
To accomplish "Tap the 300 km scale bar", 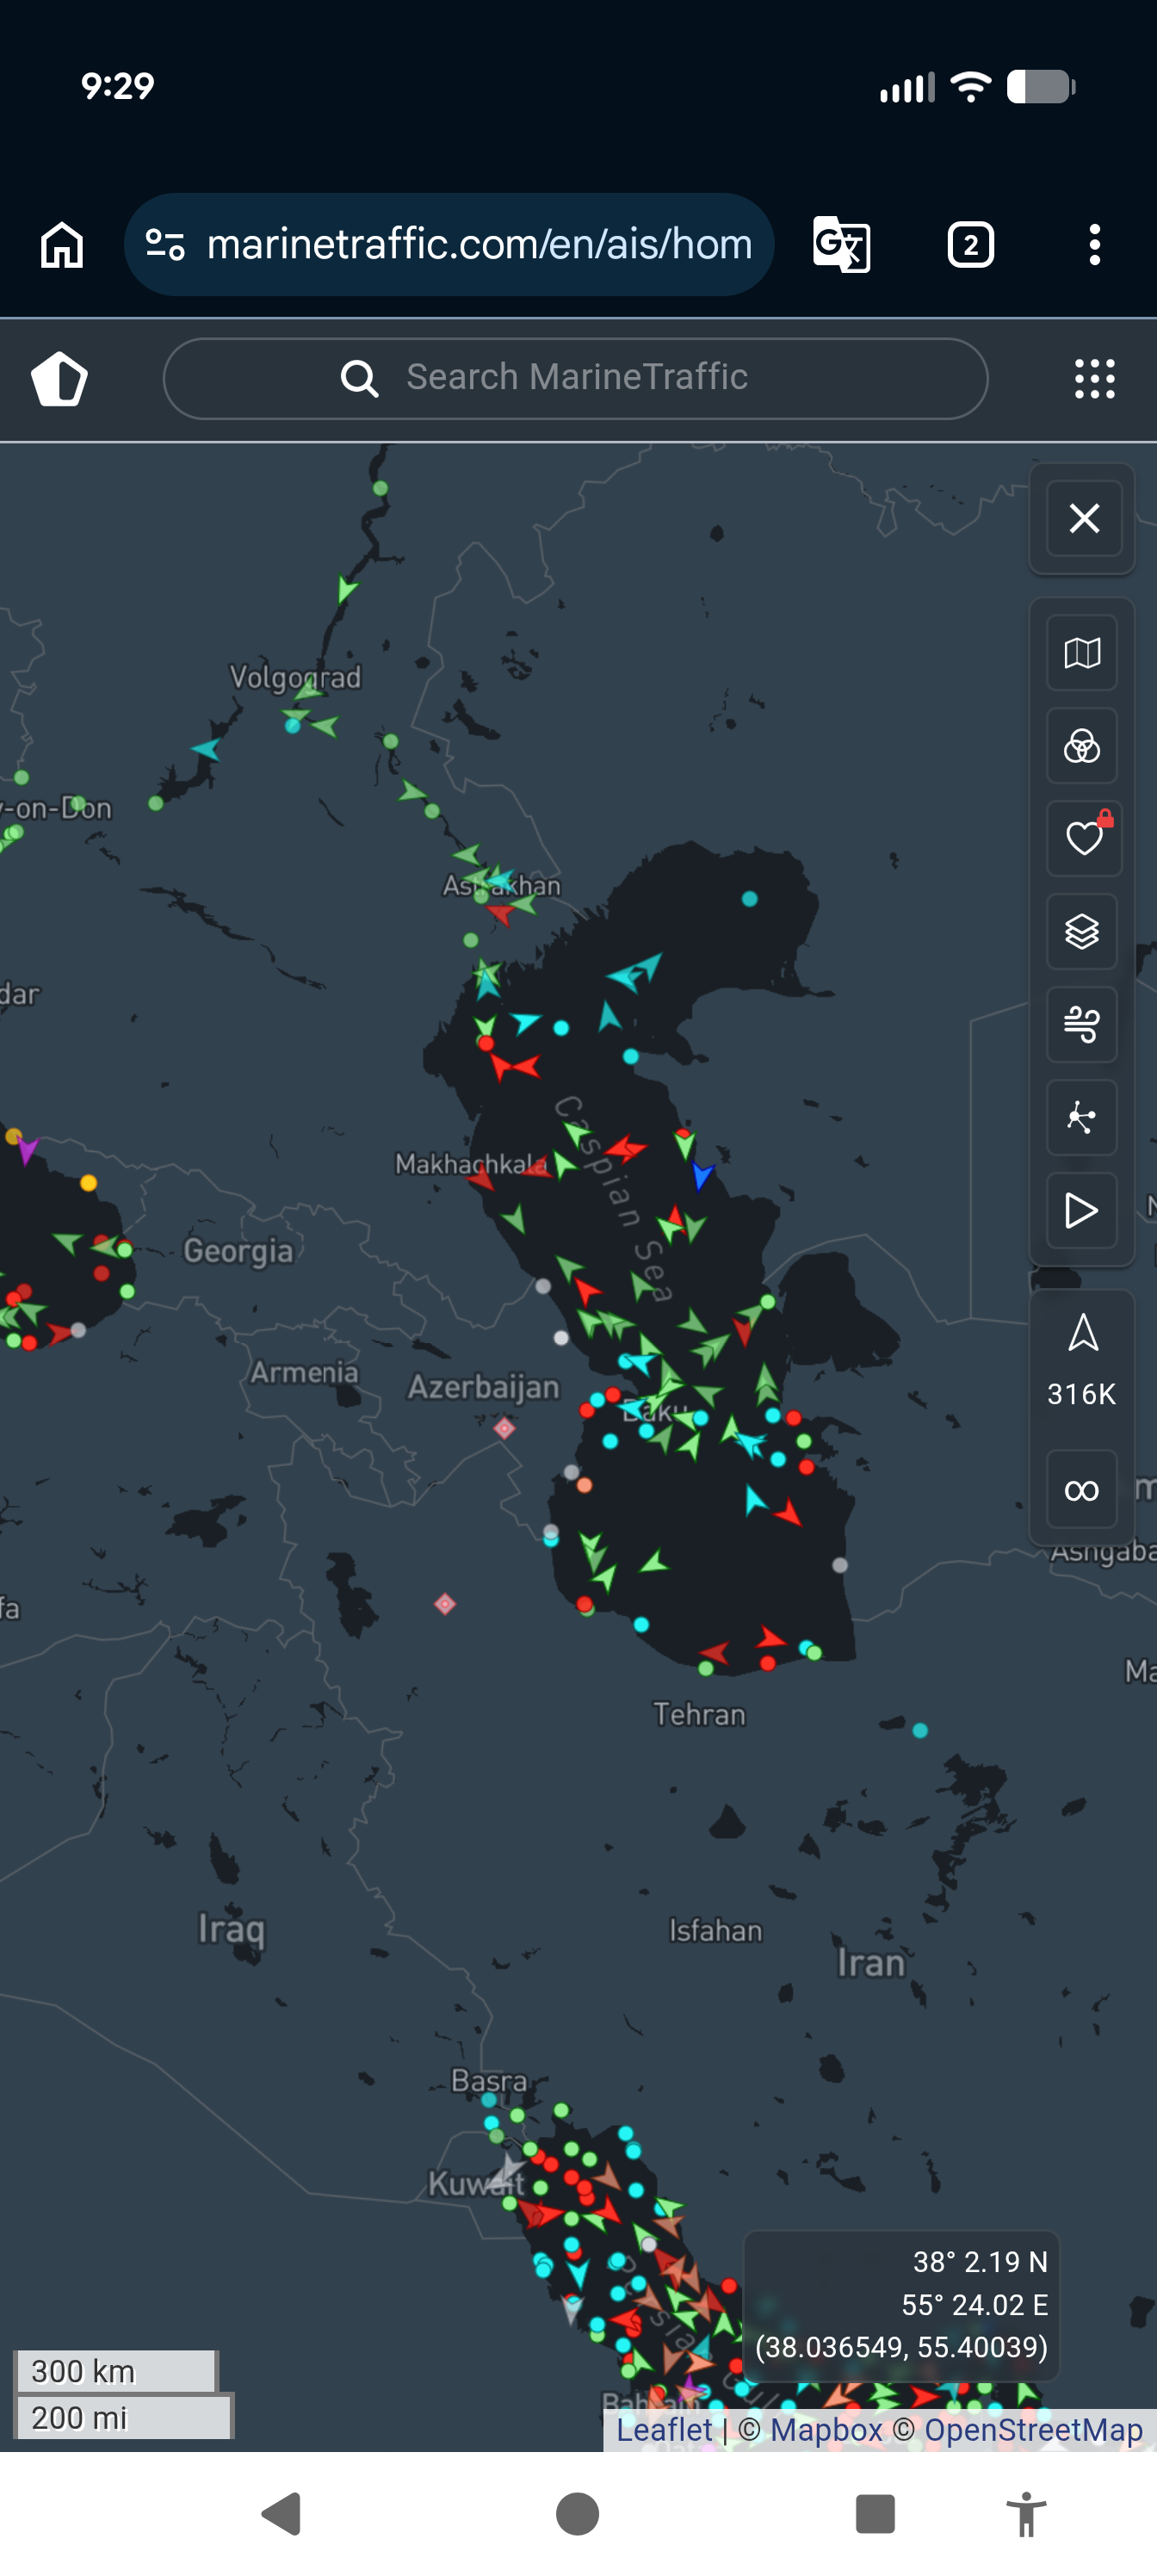I will (x=115, y=2370).
